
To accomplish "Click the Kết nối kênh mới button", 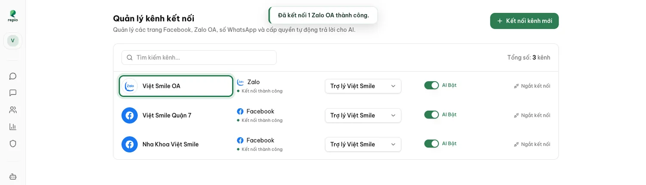I will point(524,21).
